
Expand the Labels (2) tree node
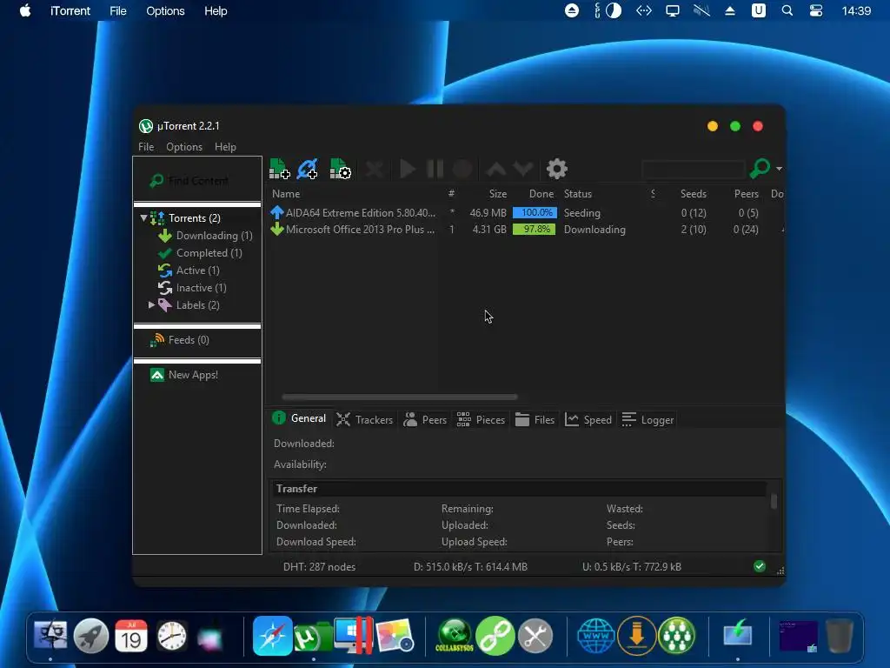click(x=151, y=305)
